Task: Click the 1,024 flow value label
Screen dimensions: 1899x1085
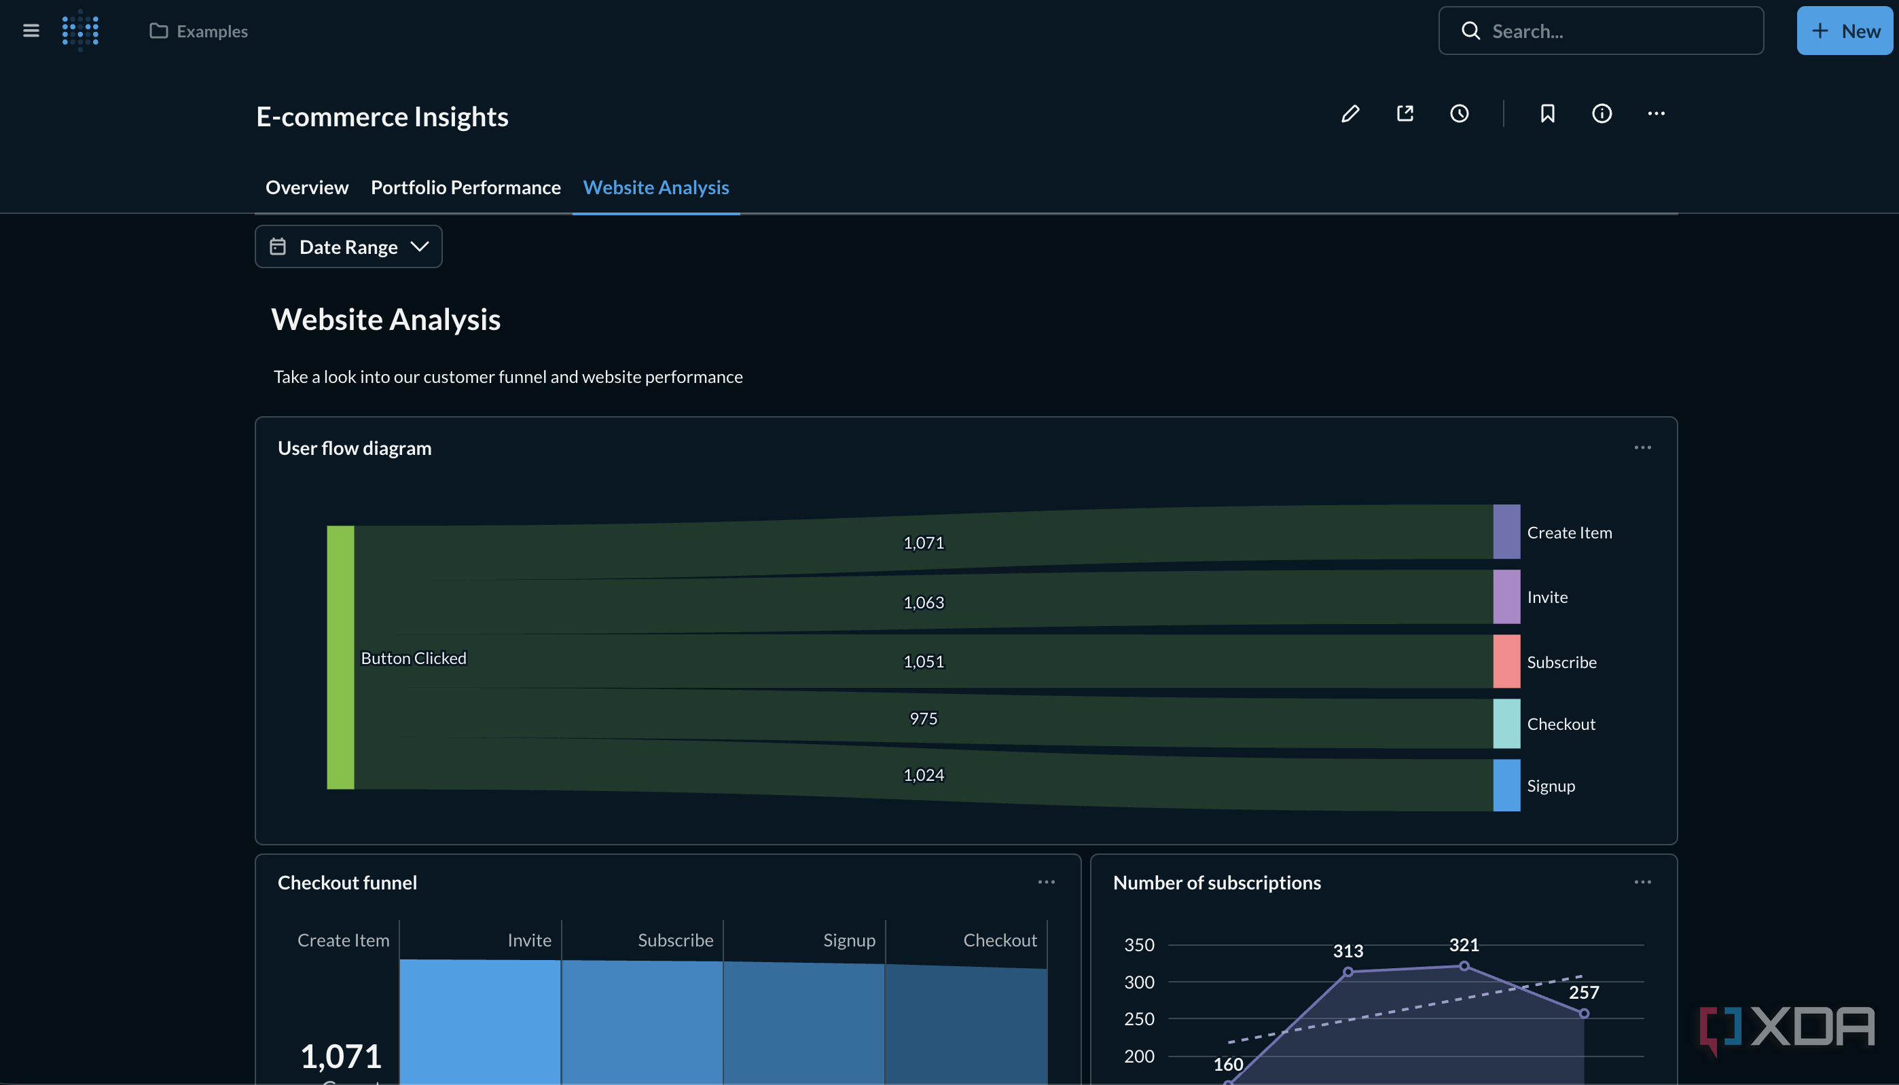Action: 924,775
